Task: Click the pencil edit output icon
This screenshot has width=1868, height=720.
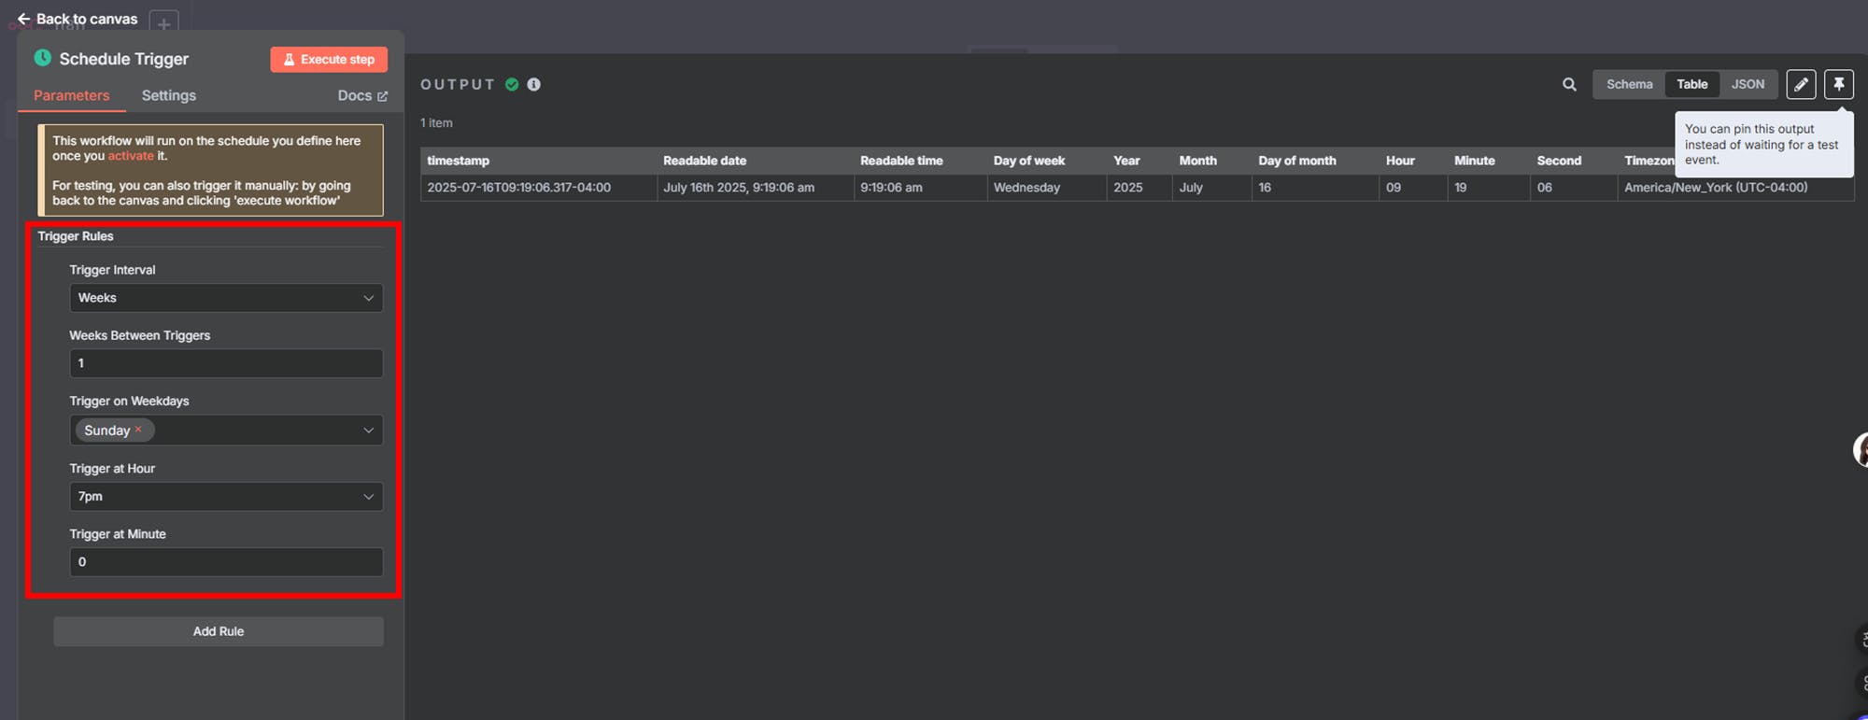Action: point(1801,85)
